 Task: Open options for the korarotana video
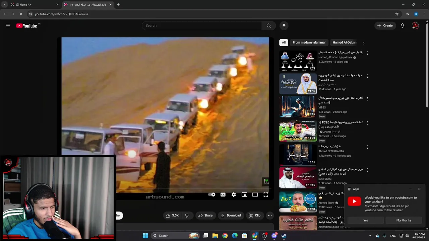(x=367, y=170)
